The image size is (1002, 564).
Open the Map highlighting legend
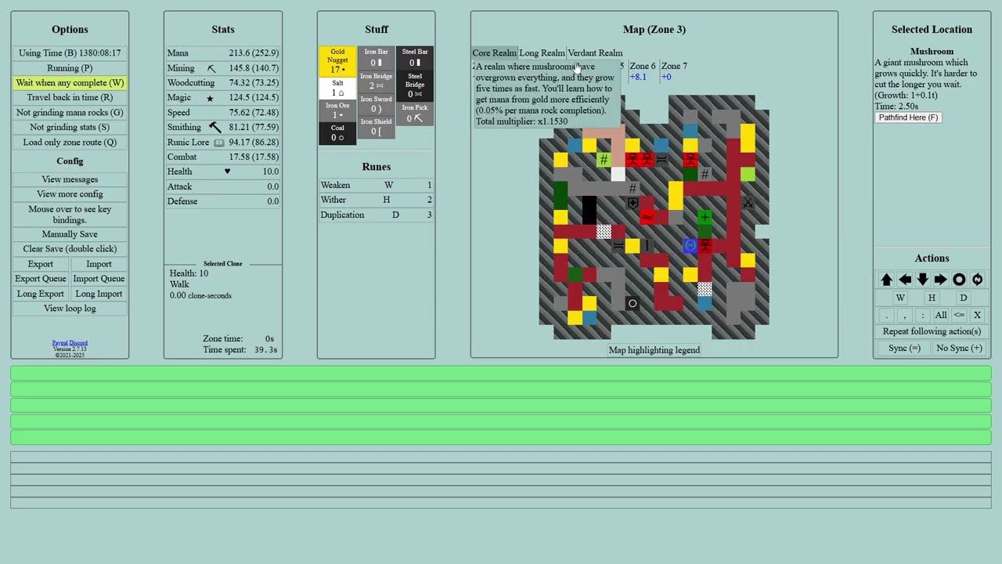(654, 350)
